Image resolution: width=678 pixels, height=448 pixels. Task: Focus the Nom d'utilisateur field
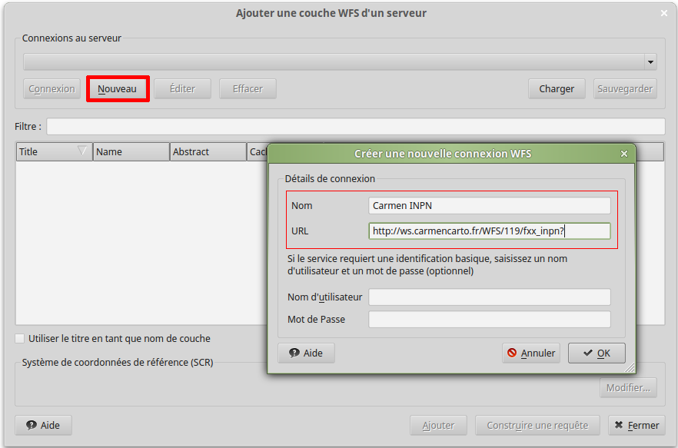(489, 297)
